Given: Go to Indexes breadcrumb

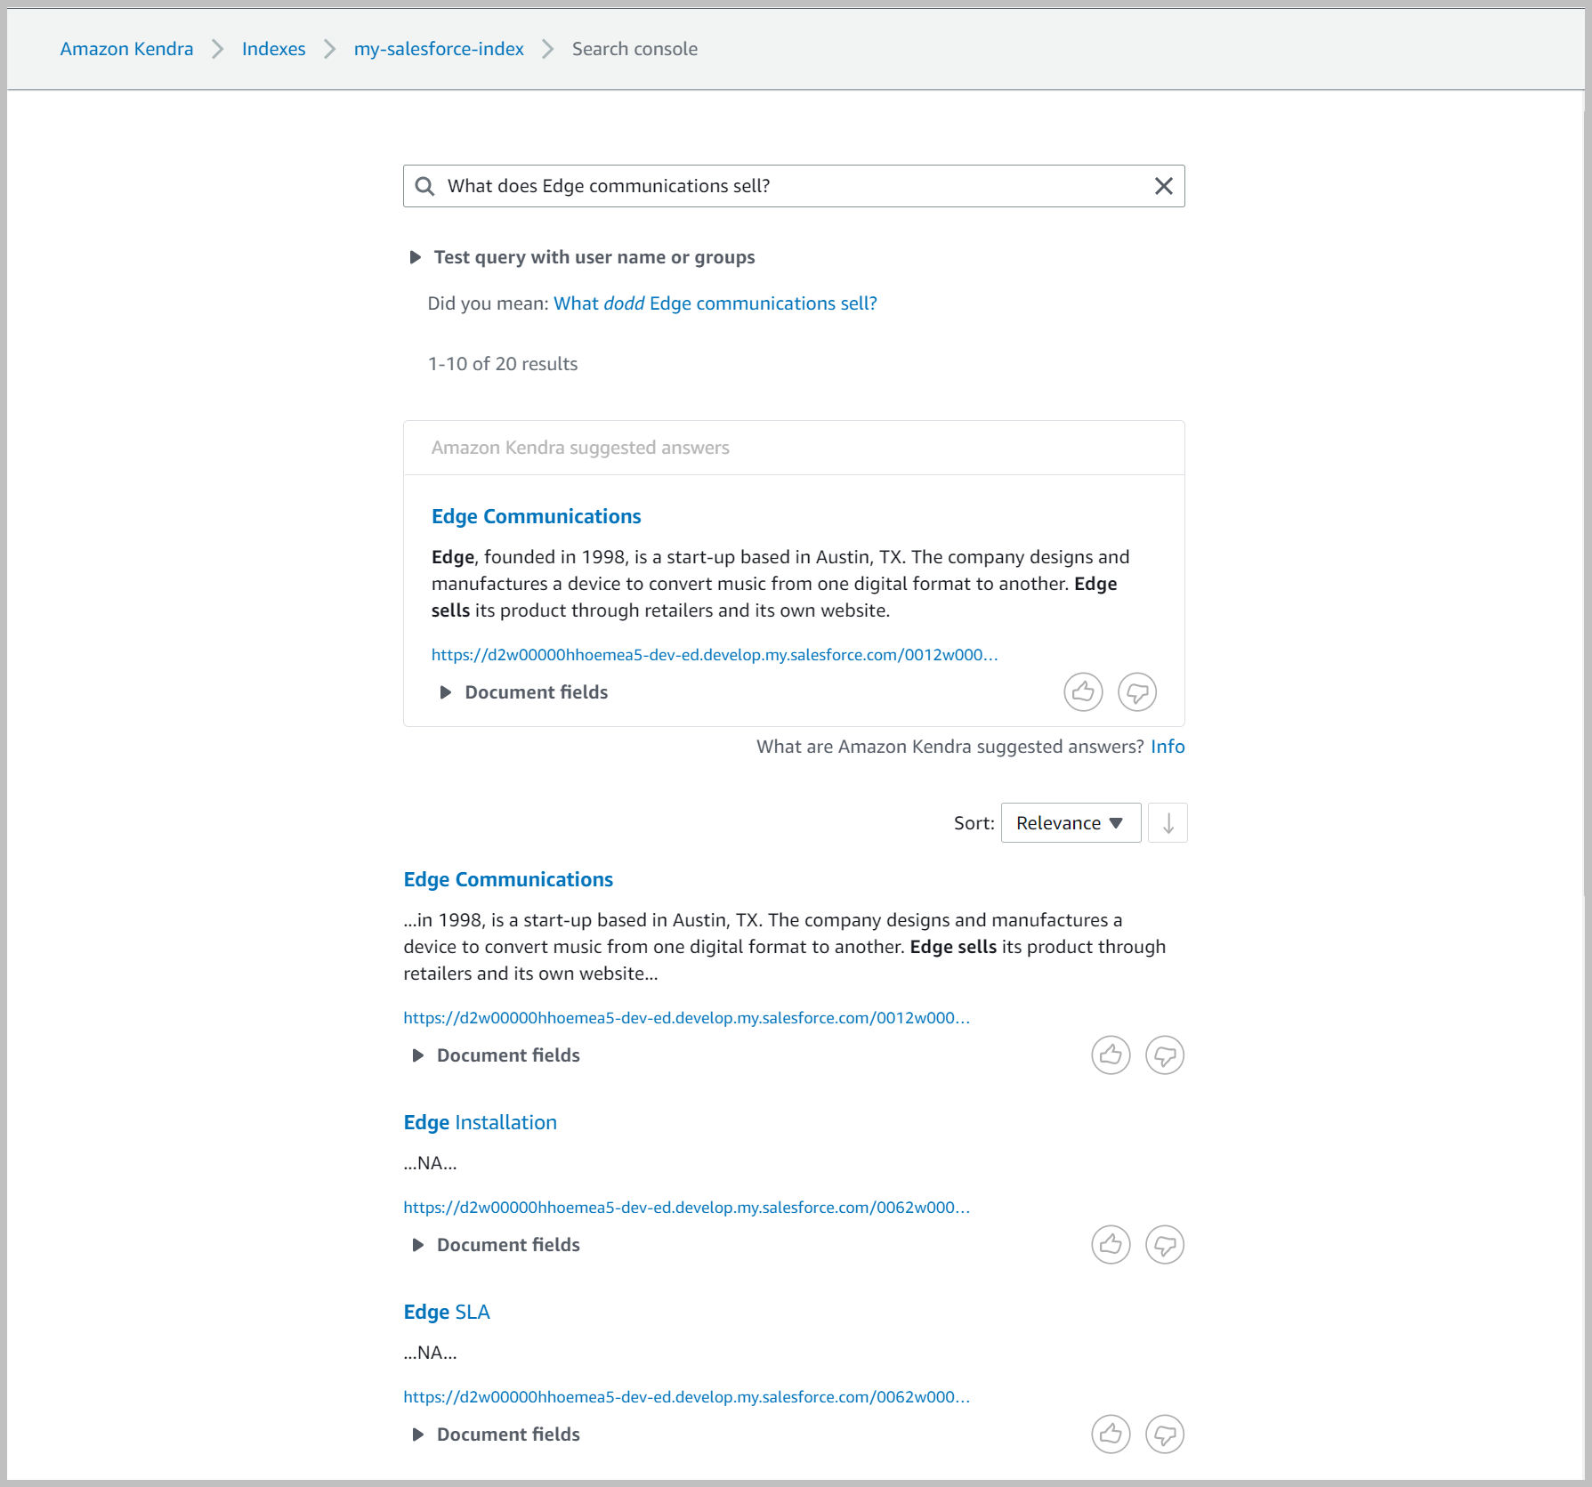Looking at the screenshot, I should tap(273, 49).
